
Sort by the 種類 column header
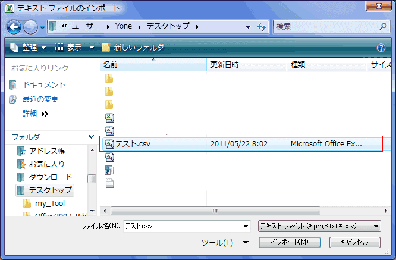tap(326, 65)
